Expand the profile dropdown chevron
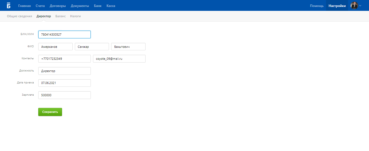The height and width of the screenshot is (151, 369). pos(360,6)
